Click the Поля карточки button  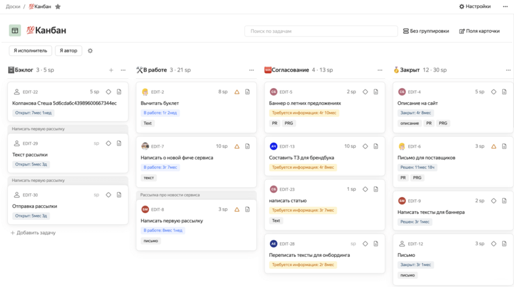[479, 31]
